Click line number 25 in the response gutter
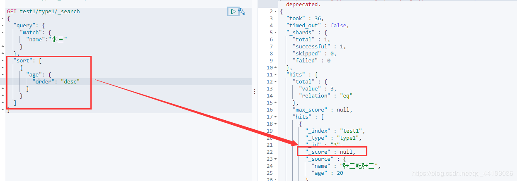The image size is (517, 181). (269, 173)
